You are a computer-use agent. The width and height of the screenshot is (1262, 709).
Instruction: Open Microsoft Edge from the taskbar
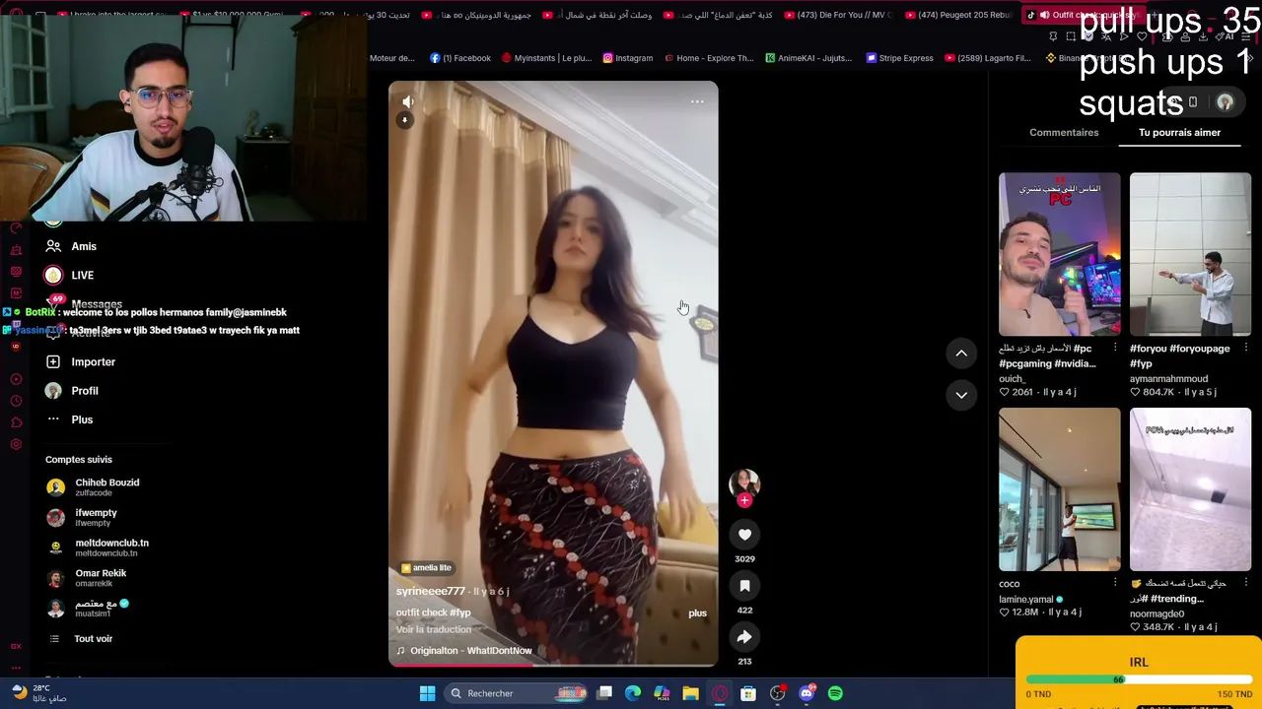(x=633, y=693)
